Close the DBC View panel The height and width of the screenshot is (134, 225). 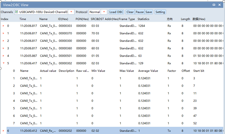pyautogui.click(x=219, y=5)
